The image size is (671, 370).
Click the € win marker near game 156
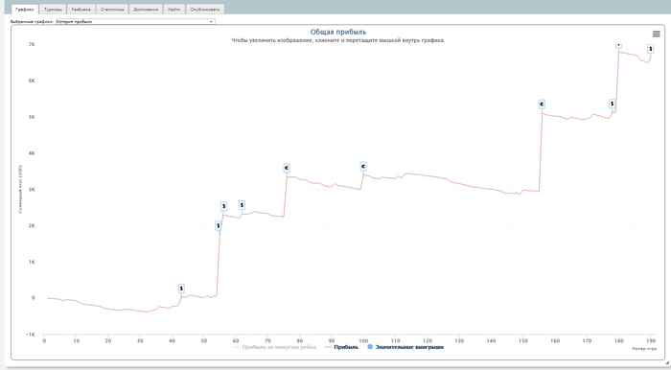click(x=542, y=104)
